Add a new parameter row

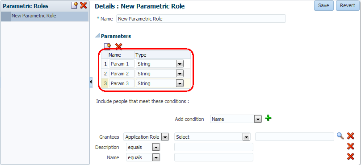[x=107, y=46]
